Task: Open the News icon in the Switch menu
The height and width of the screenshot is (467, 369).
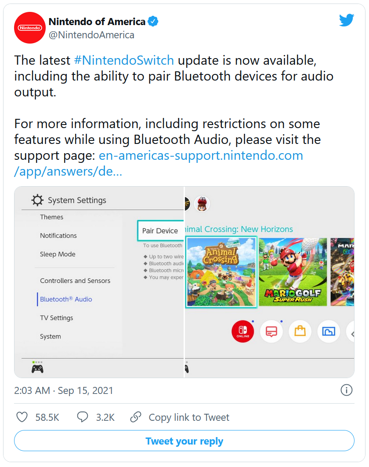Action: (x=271, y=331)
